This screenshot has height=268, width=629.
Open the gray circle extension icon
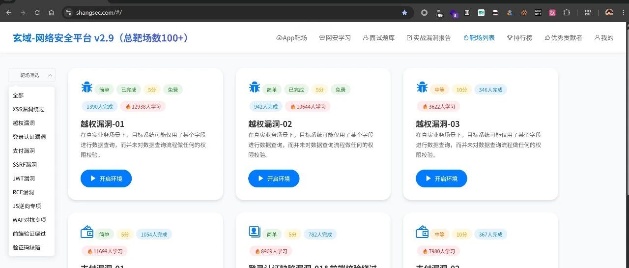[x=424, y=12]
